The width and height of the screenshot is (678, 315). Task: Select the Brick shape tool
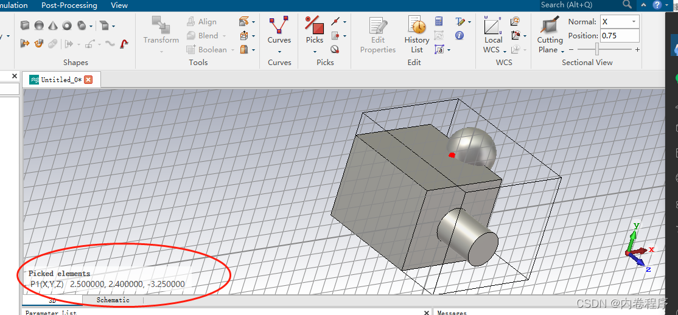(25, 26)
